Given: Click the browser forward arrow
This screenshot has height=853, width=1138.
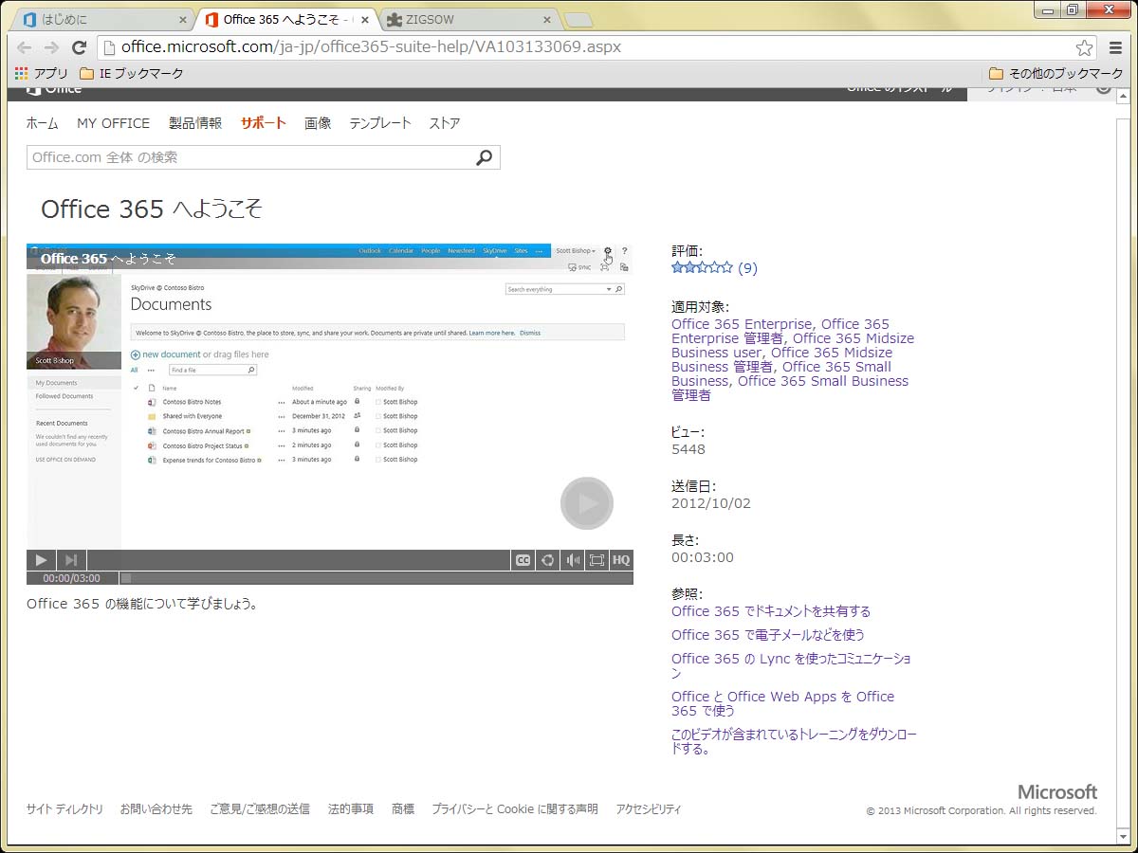Looking at the screenshot, I should point(52,47).
